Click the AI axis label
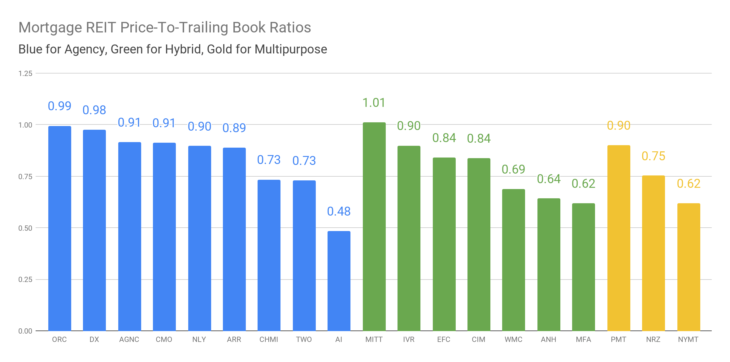The height and width of the screenshot is (362, 730). point(339,339)
